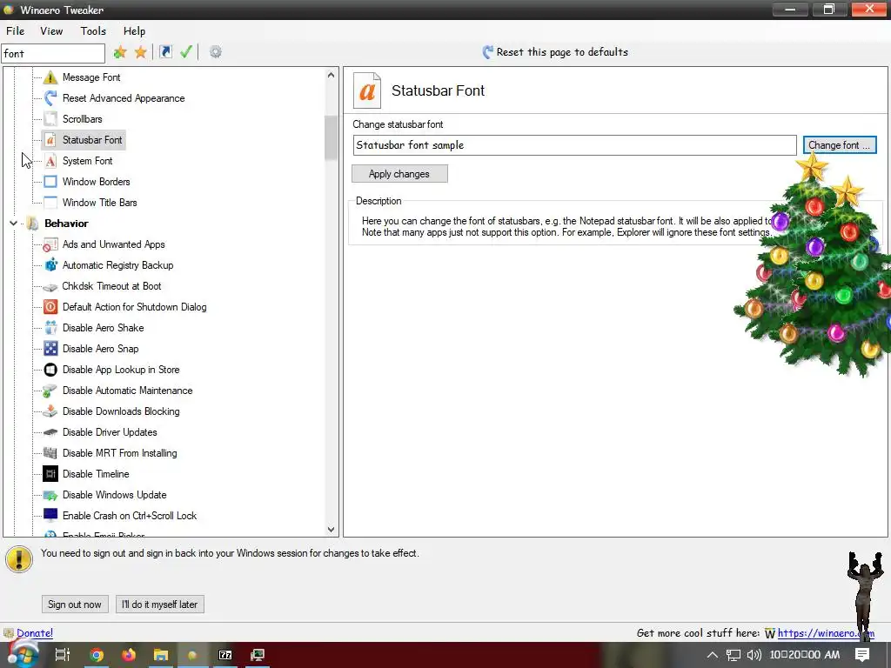Screen dimensions: 891x668
Task: Click the show bookmarks star icon
Action: pyautogui.click(x=140, y=52)
